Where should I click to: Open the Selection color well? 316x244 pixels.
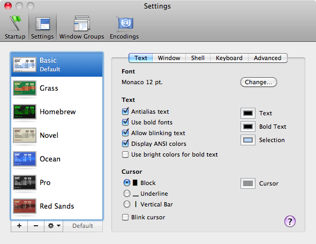pyautogui.click(x=248, y=140)
